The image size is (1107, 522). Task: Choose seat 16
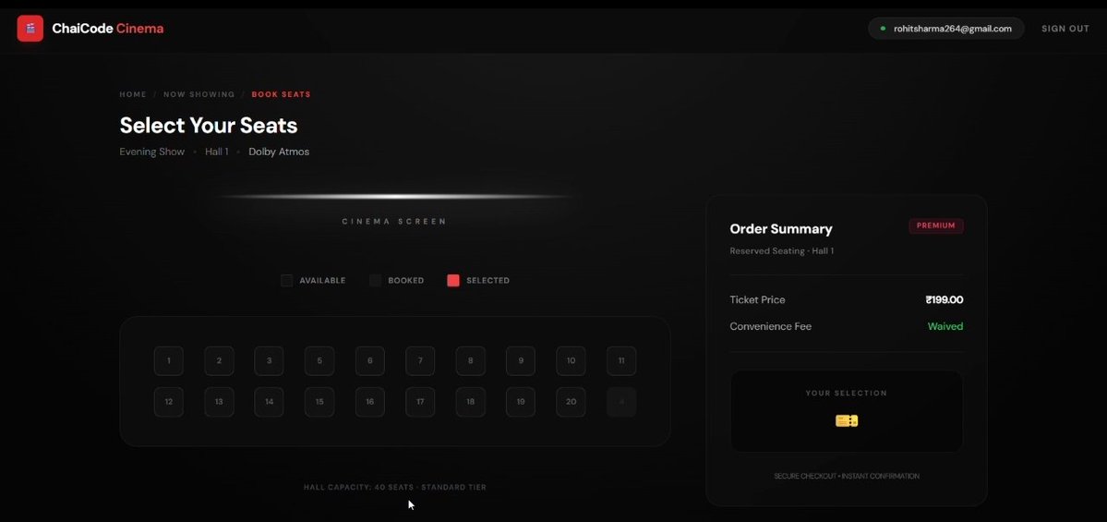pos(370,402)
